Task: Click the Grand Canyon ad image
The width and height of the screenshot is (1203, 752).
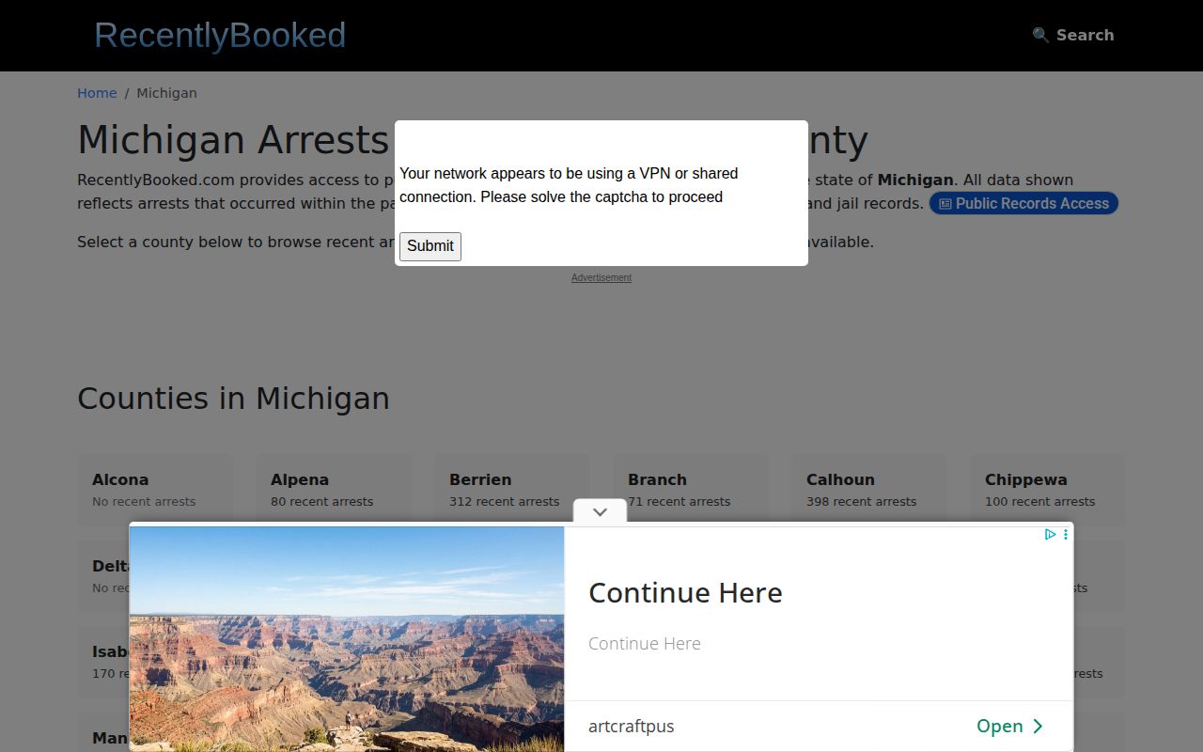Action: [347, 639]
